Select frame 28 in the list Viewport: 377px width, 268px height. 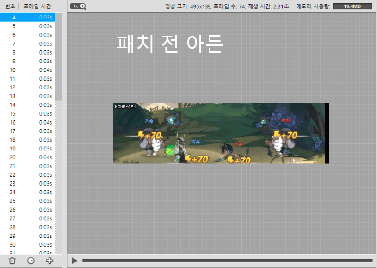(27, 227)
